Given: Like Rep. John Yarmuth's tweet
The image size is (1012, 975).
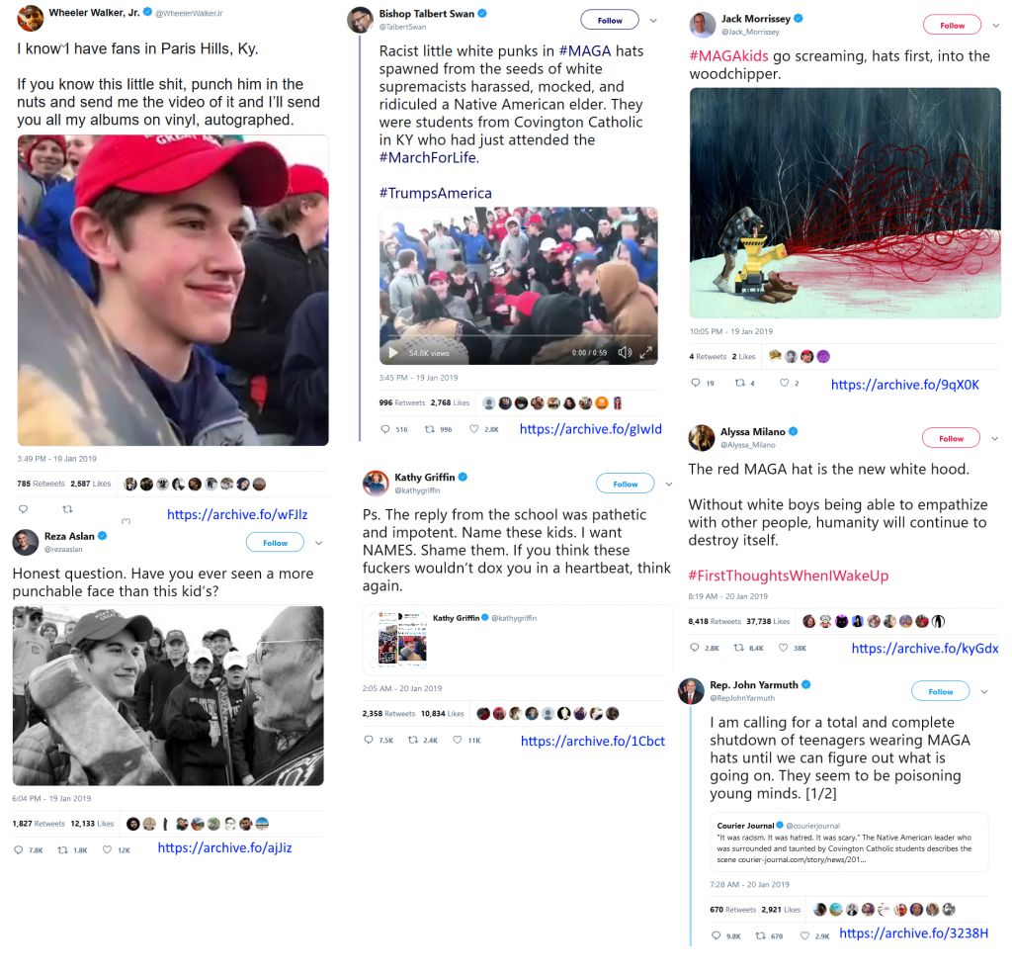Looking at the screenshot, I should (x=804, y=935).
